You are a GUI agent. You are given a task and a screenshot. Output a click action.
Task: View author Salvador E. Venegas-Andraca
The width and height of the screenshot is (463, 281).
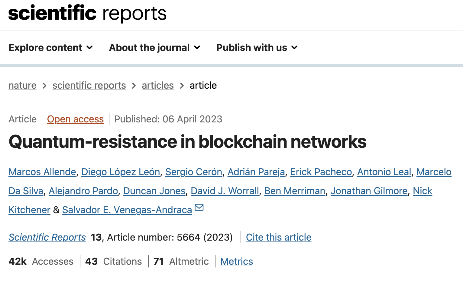(127, 210)
